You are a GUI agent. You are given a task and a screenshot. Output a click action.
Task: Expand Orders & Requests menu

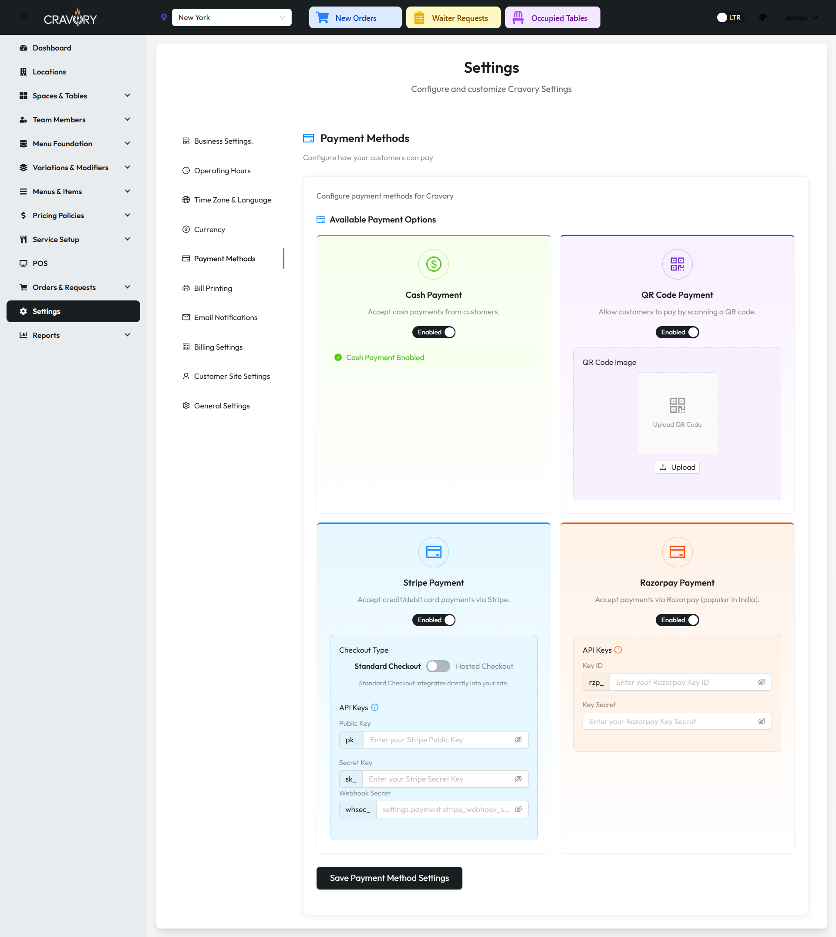pyautogui.click(x=128, y=287)
